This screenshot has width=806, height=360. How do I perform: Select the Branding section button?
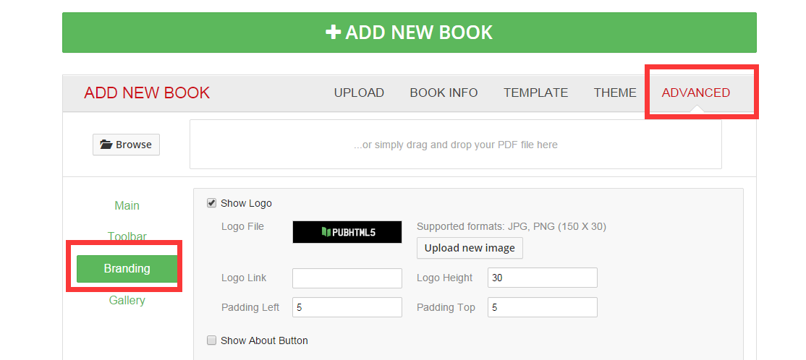click(x=127, y=269)
